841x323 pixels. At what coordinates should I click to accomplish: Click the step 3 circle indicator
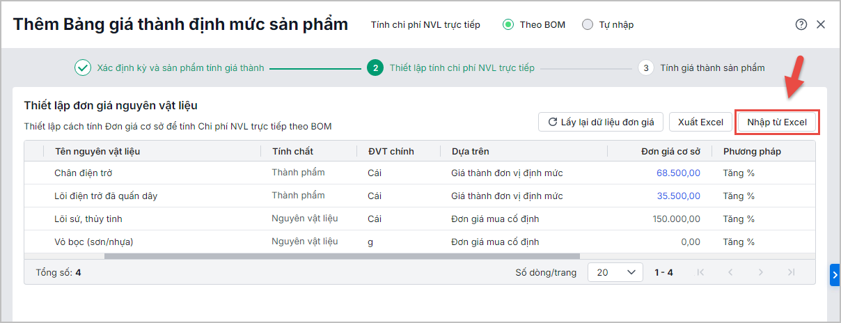click(x=646, y=68)
